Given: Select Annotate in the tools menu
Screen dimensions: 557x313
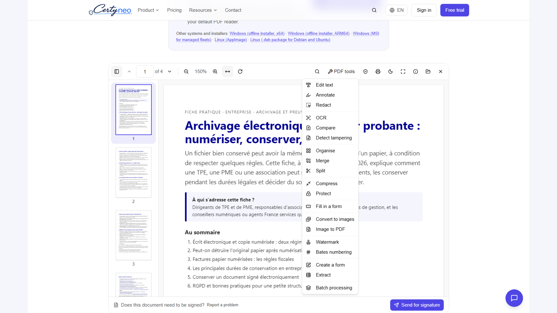Looking at the screenshot, I should click(330, 95).
